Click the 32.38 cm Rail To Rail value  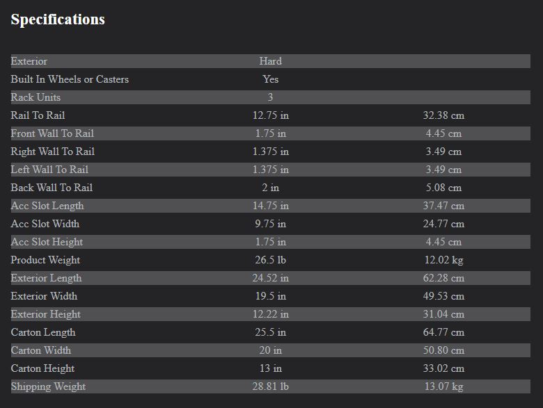click(443, 115)
